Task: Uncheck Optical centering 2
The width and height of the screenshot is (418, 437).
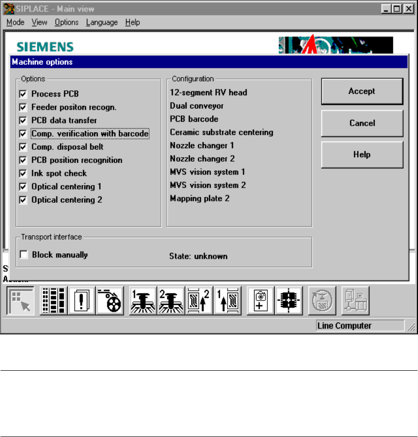Action: coord(23,200)
